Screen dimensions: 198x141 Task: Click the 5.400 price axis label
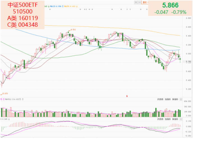[x=188, y=80]
